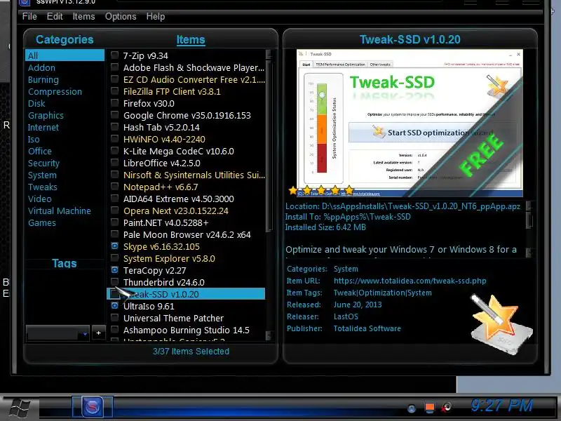
Task: Select the Burning category
Action: [43, 79]
